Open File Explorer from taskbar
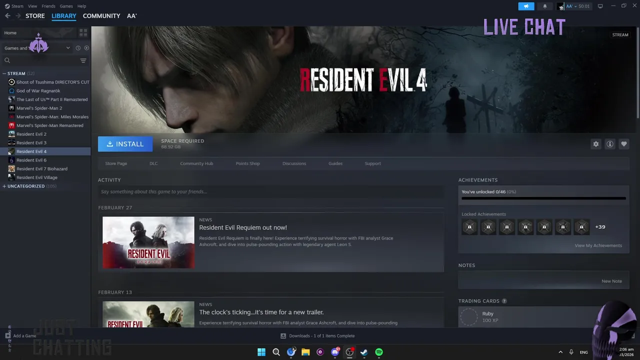This screenshot has height=360, width=640. coord(305,352)
